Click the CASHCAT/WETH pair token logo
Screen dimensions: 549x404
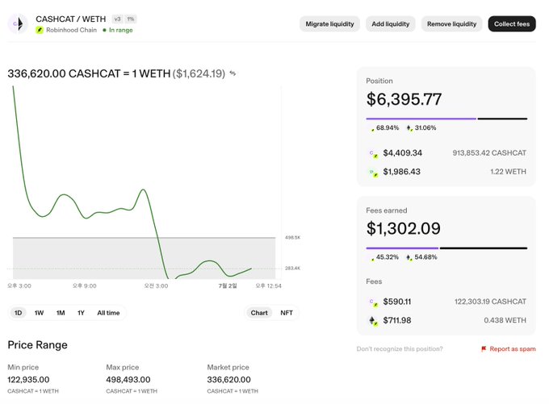tap(18, 23)
